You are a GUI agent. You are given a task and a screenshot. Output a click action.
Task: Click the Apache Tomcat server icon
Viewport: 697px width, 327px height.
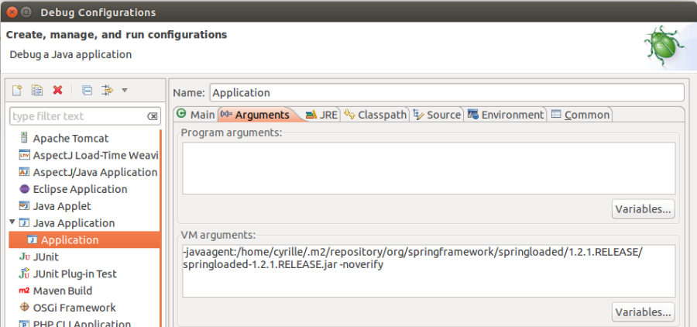[x=24, y=138]
